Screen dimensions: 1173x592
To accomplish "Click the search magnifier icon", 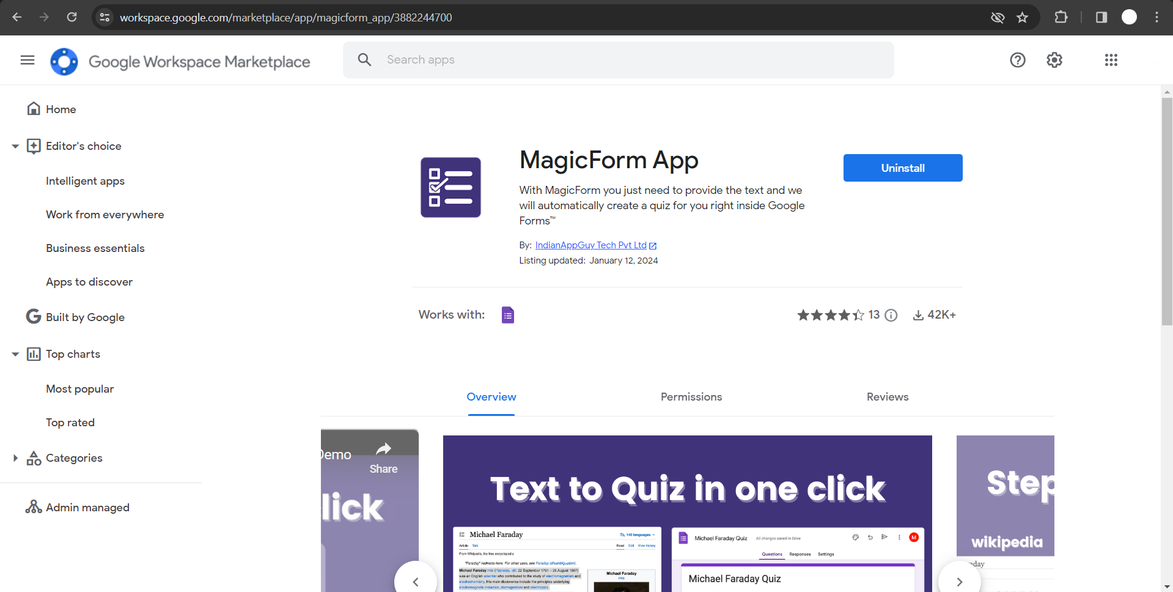I will 365,60.
